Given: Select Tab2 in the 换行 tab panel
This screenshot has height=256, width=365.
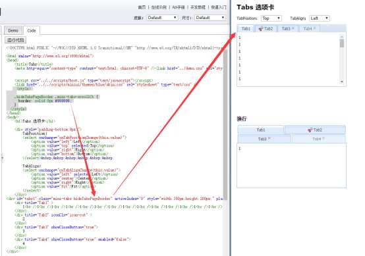Looking at the screenshot, I should point(315,130).
